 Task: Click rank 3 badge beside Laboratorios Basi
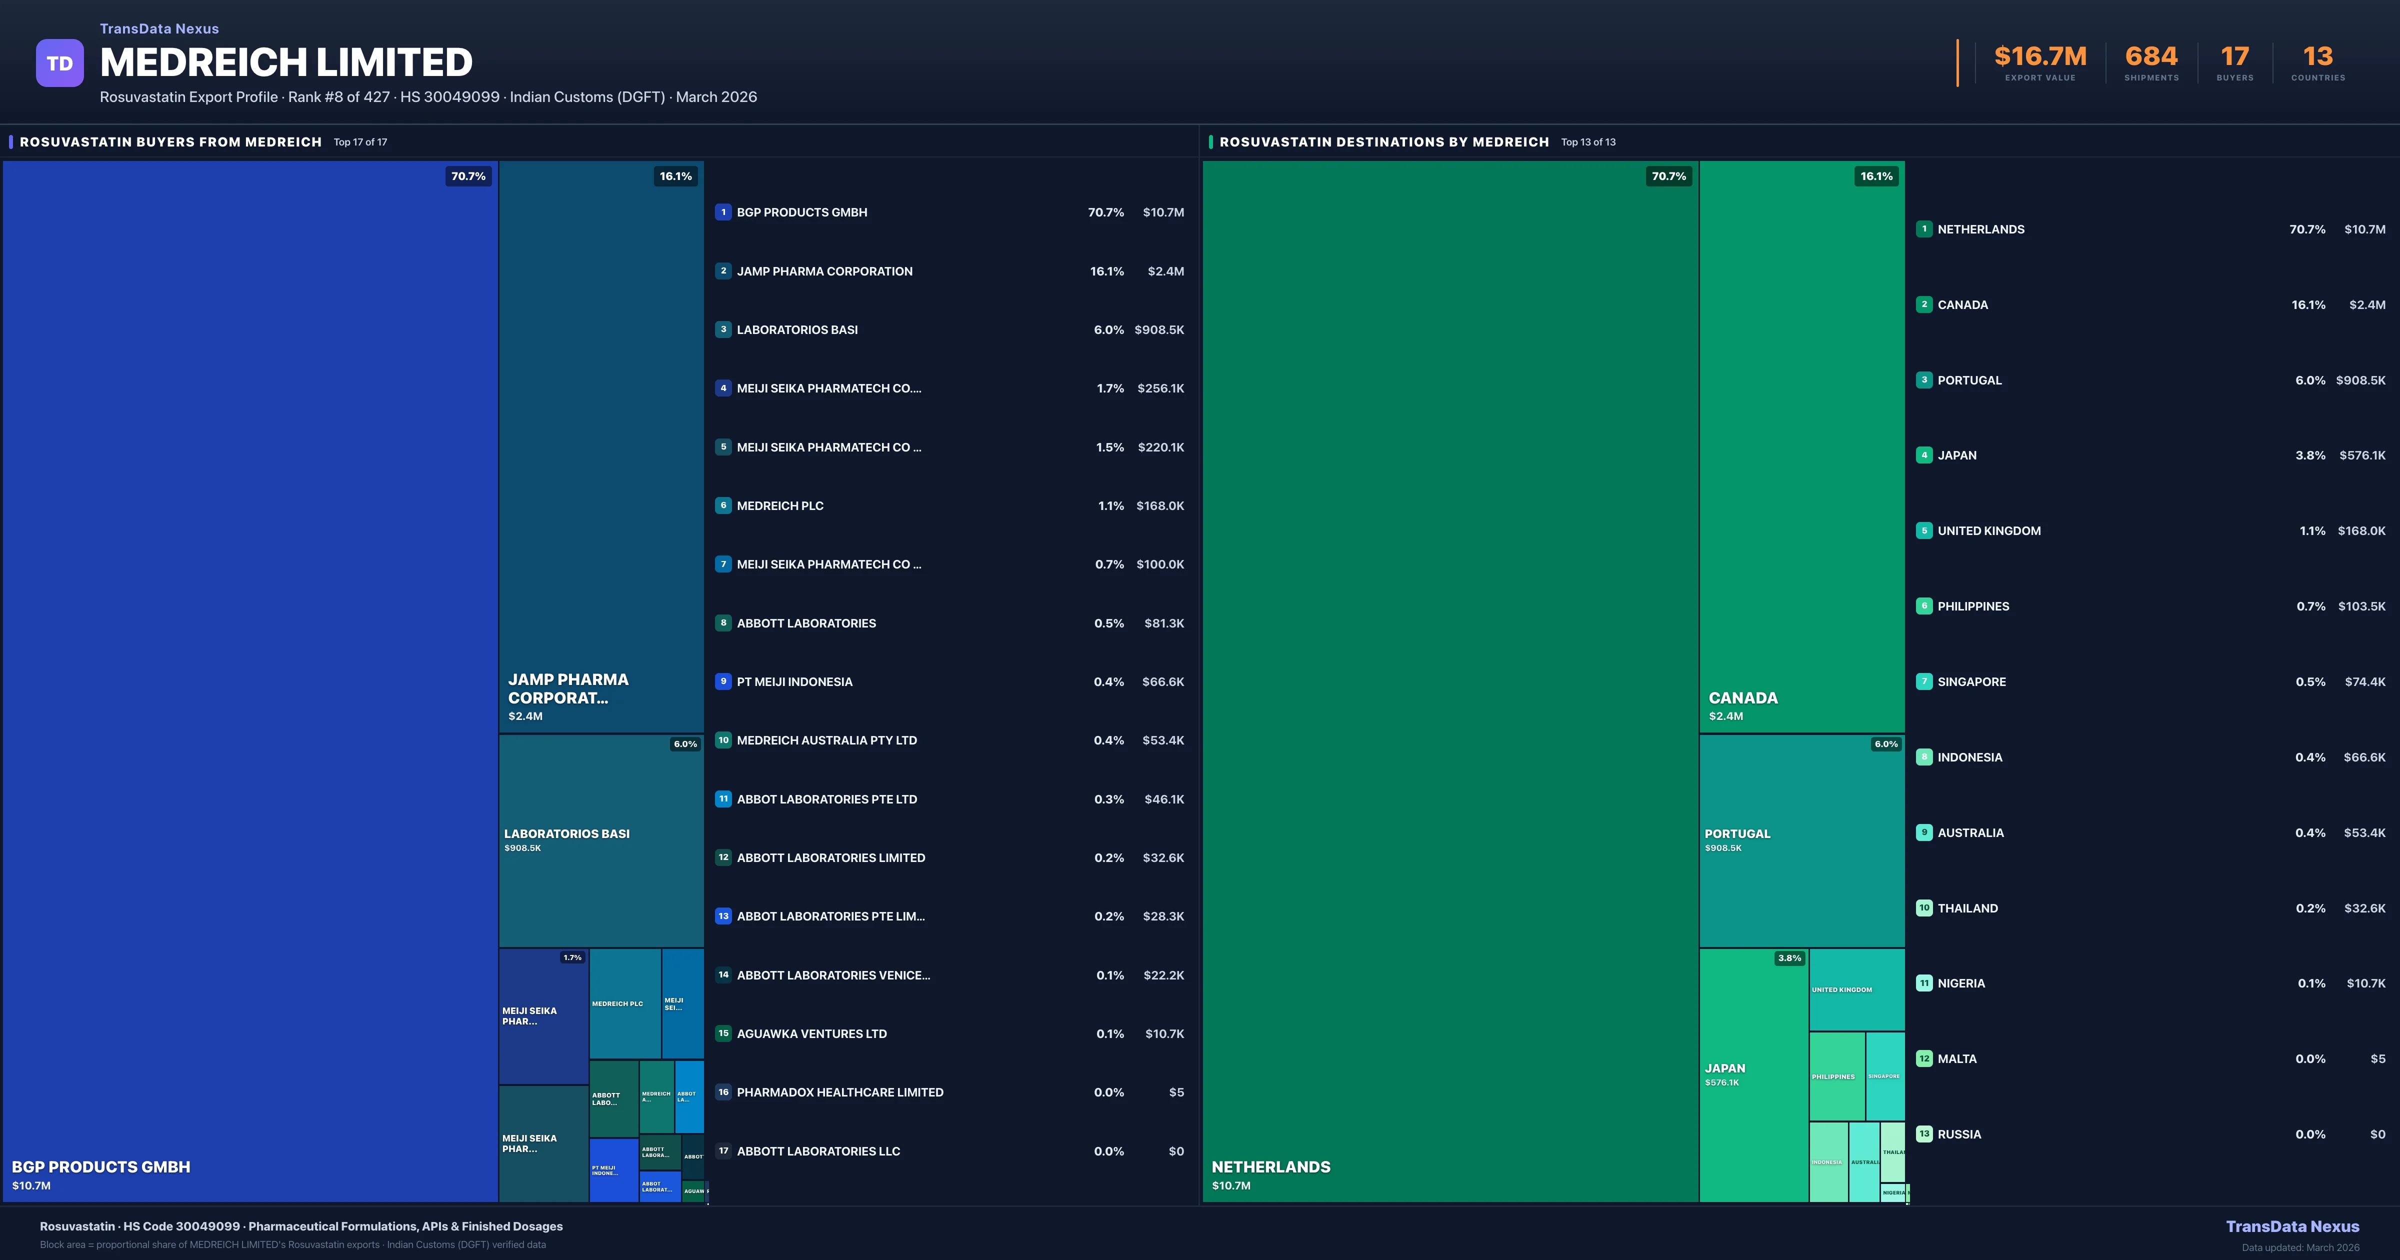click(x=723, y=330)
